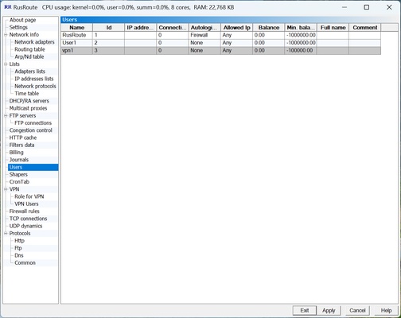Click the Apply button
The height and width of the screenshot is (318, 401).
[x=329, y=310]
